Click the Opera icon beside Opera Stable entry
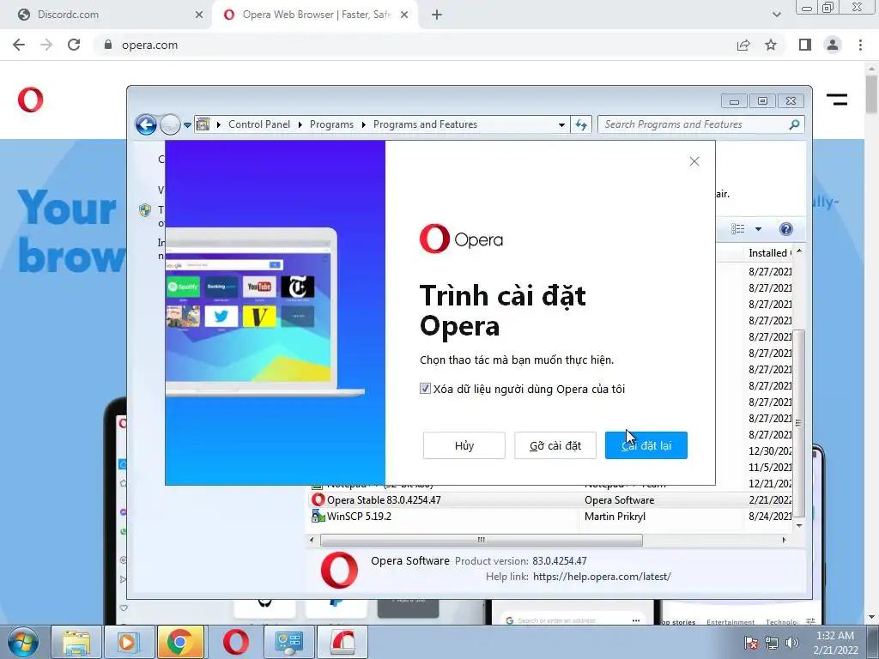879x659 pixels. click(318, 499)
